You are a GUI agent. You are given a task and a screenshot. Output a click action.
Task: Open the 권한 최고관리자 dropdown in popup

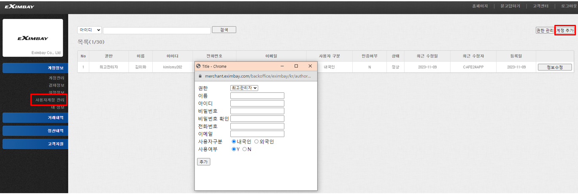tap(244, 88)
